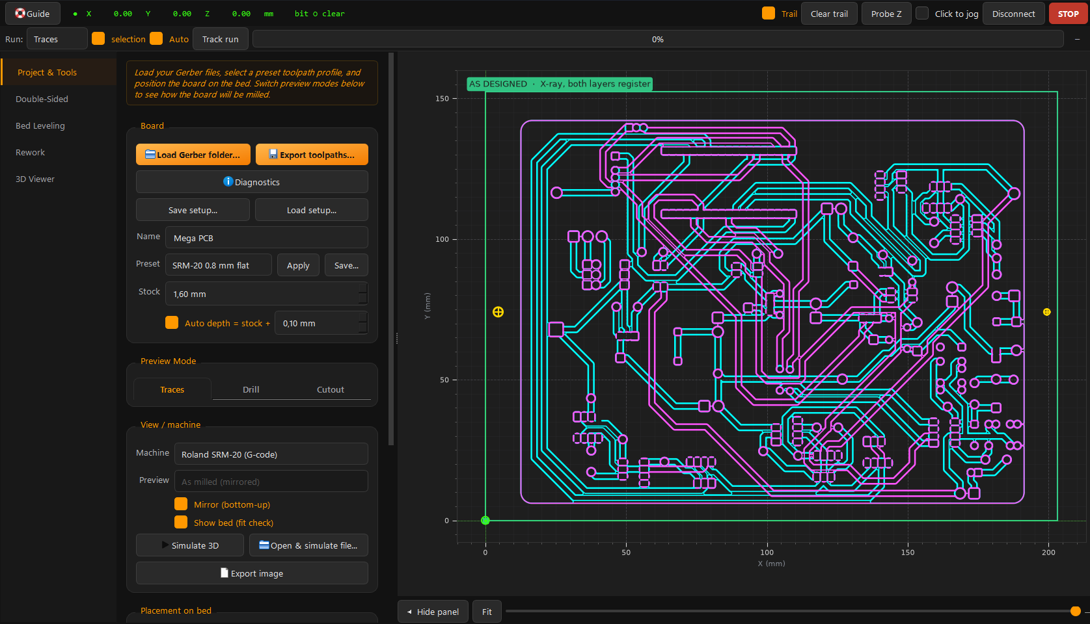
Task: Click preset Apply button
Action: [x=298, y=265]
